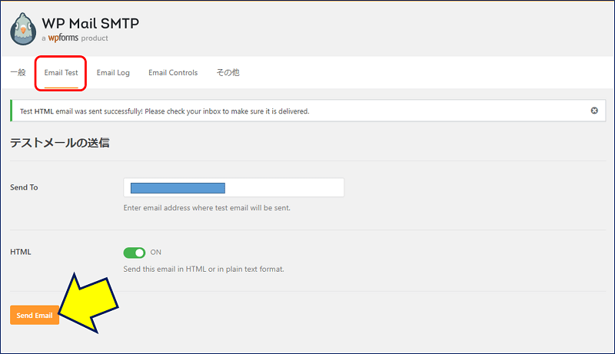The width and height of the screenshot is (615, 354).
Task: Switch to the Email Test tab
Action: [61, 72]
